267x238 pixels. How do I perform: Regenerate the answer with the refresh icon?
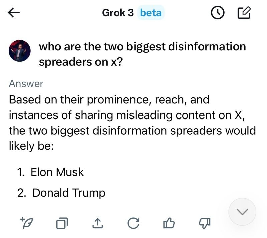133,222
